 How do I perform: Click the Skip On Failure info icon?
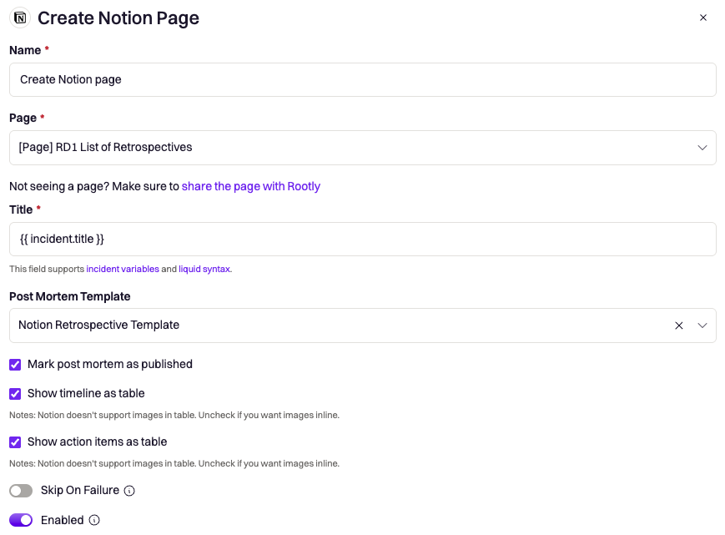(x=129, y=491)
